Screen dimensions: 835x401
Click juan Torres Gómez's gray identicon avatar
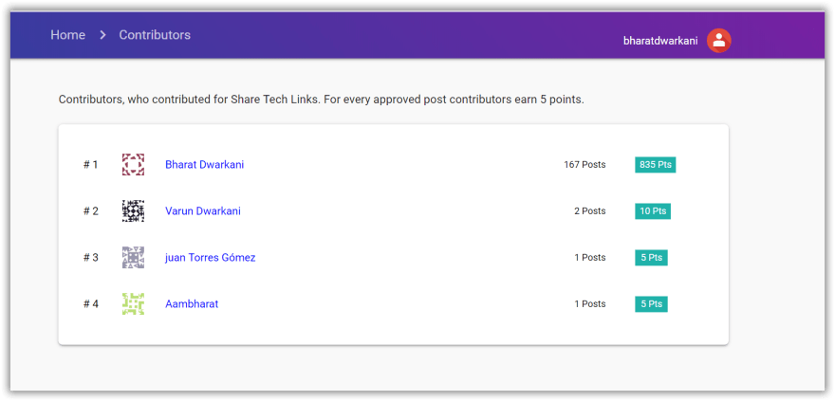click(133, 258)
